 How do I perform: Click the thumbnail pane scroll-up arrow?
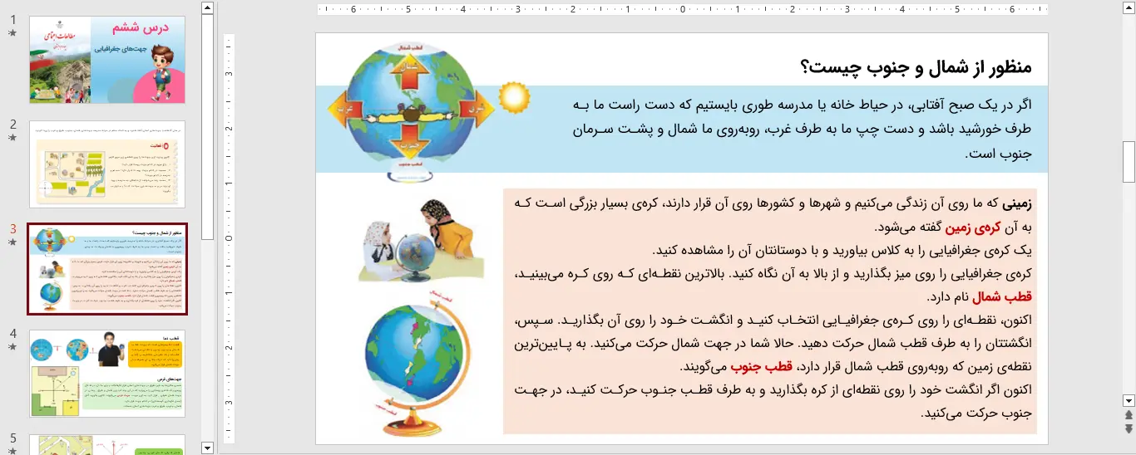coord(208,7)
